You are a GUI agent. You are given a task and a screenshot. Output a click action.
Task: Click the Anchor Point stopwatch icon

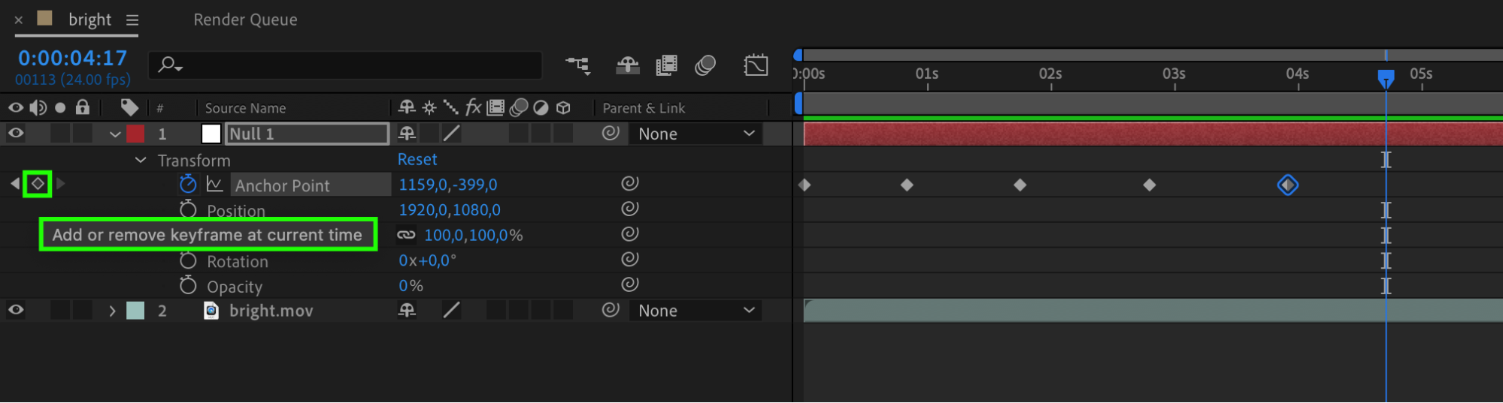point(188,184)
